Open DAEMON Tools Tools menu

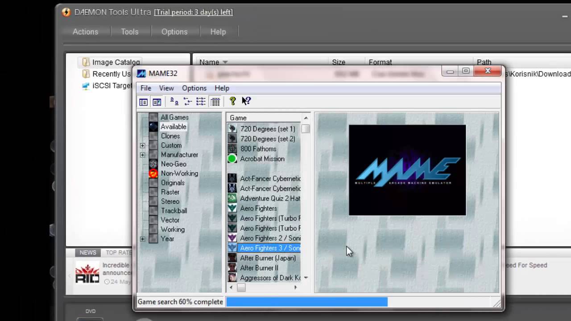(x=129, y=32)
